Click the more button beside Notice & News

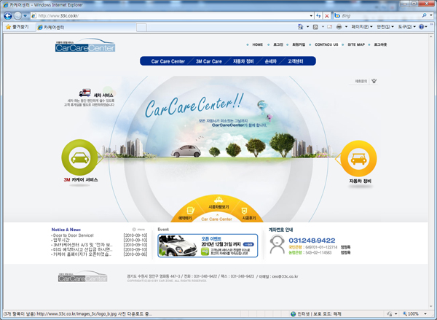pyautogui.click(x=139, y=230)
